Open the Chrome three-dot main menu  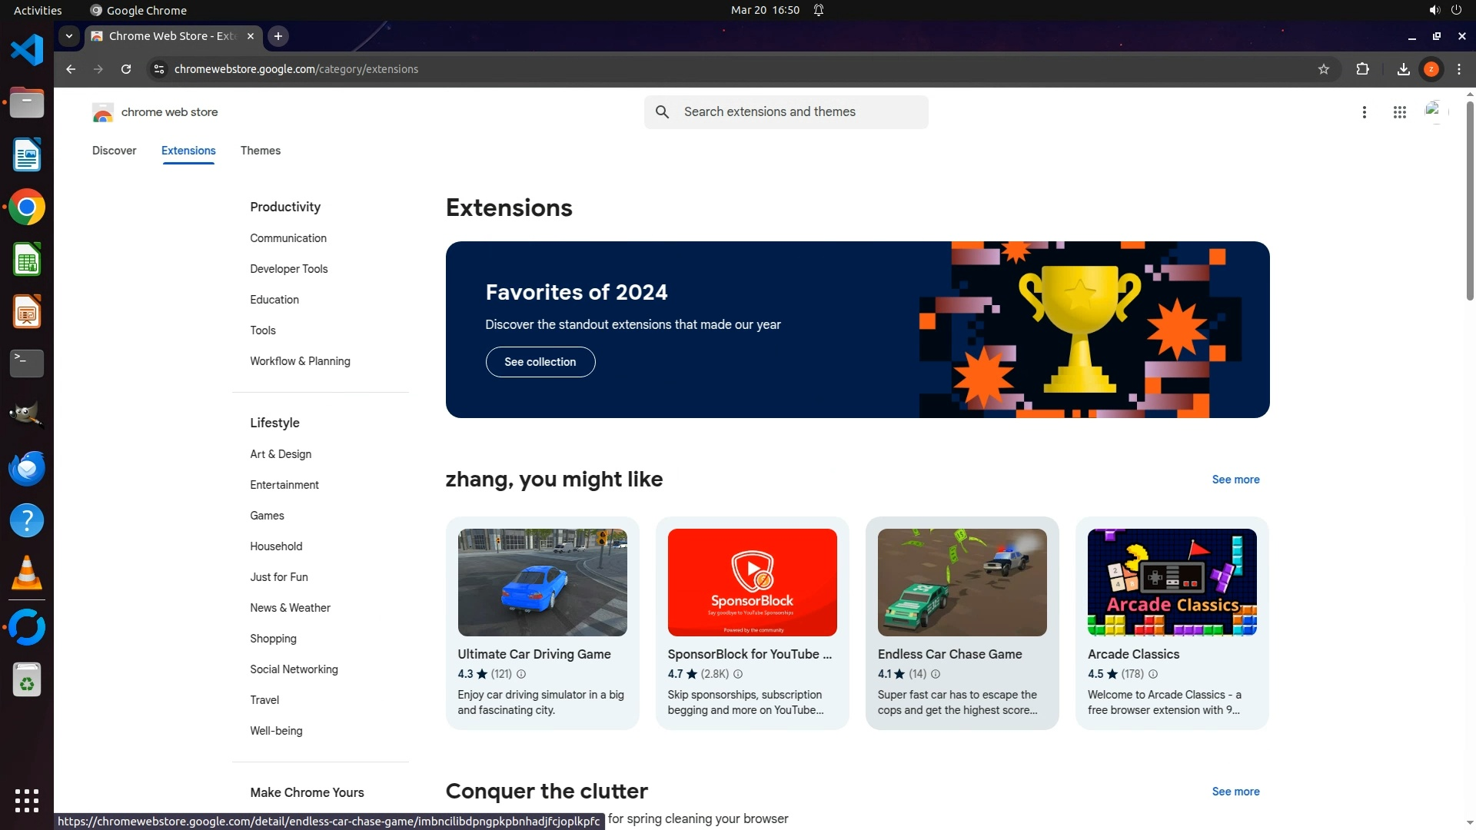pyautogui.click(x=1458, y=69)
